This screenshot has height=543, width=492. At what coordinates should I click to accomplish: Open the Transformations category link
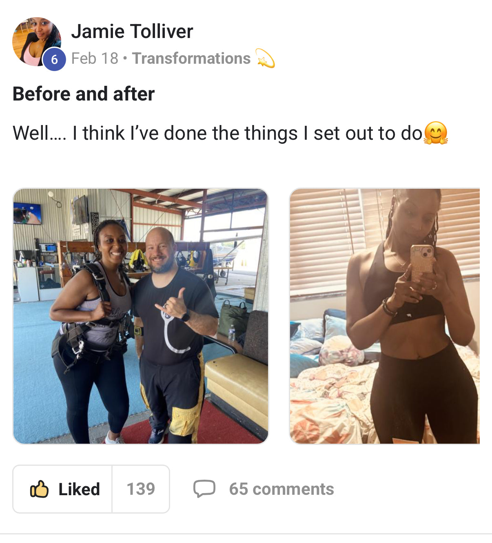191,58
